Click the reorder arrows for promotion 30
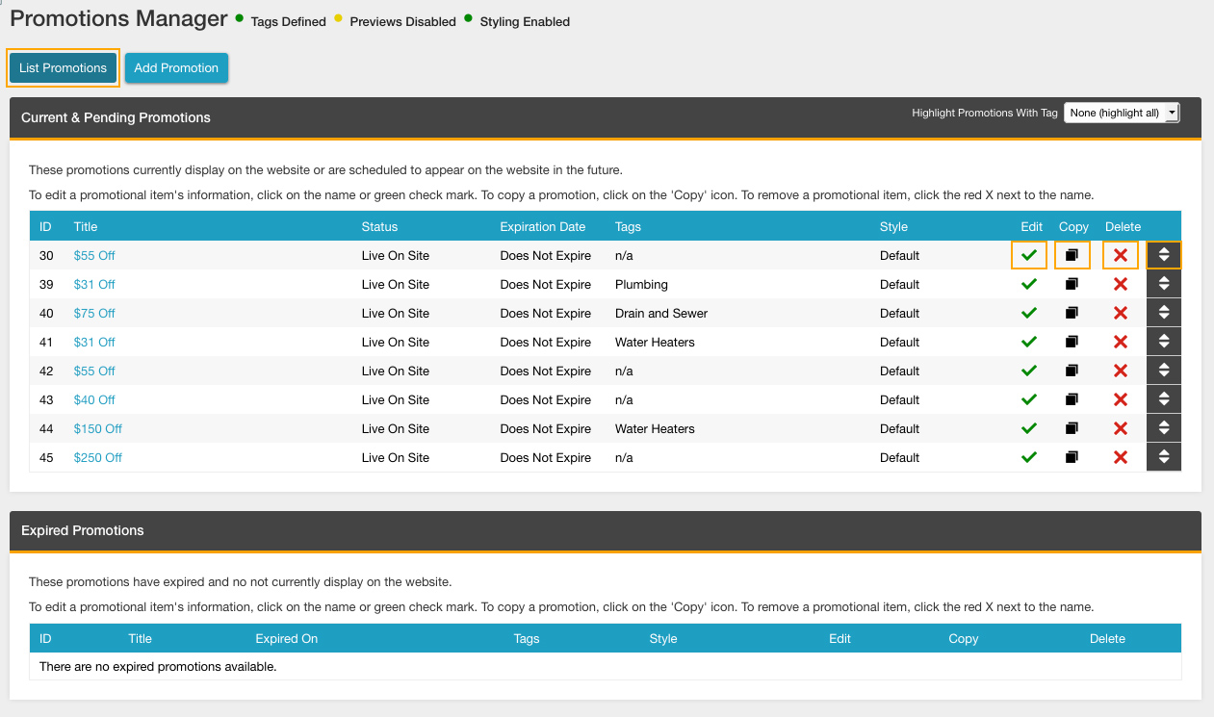Viewport: 1214px width, 717px height. 1163,255
